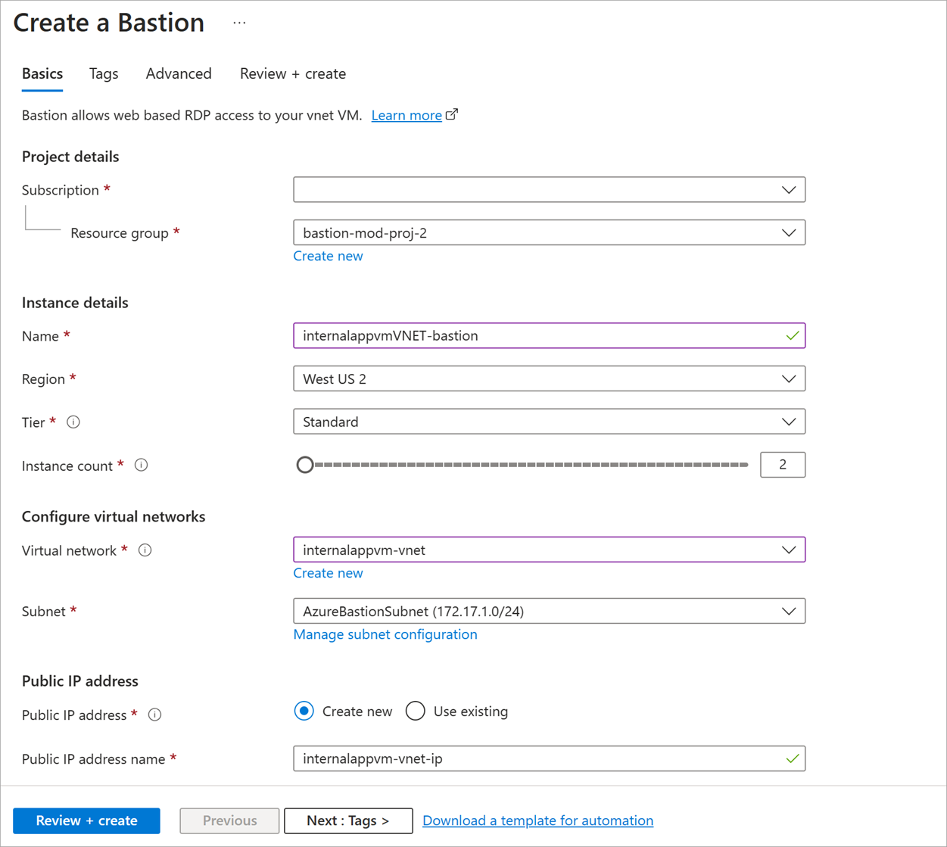The height and width of the screenshot is (847, 947).
Task: Click the checkmark in Public IP address name field
Action: tap(792, 758)
